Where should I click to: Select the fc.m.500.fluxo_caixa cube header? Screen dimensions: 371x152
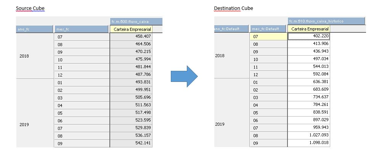[136, 21]
